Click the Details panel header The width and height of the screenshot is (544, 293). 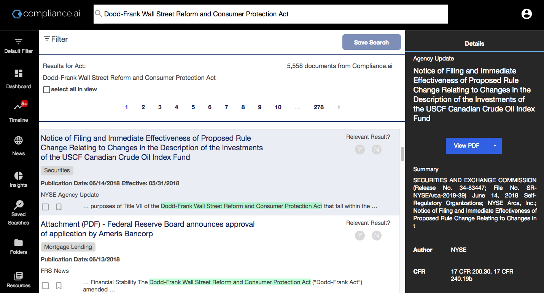pos(474,43)
